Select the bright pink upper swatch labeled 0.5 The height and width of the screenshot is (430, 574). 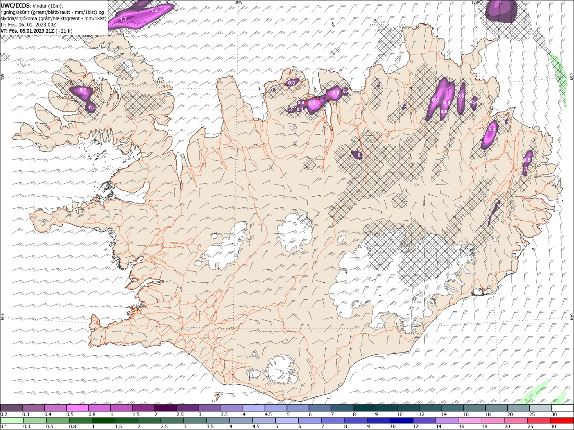click(x=77, y=408)
